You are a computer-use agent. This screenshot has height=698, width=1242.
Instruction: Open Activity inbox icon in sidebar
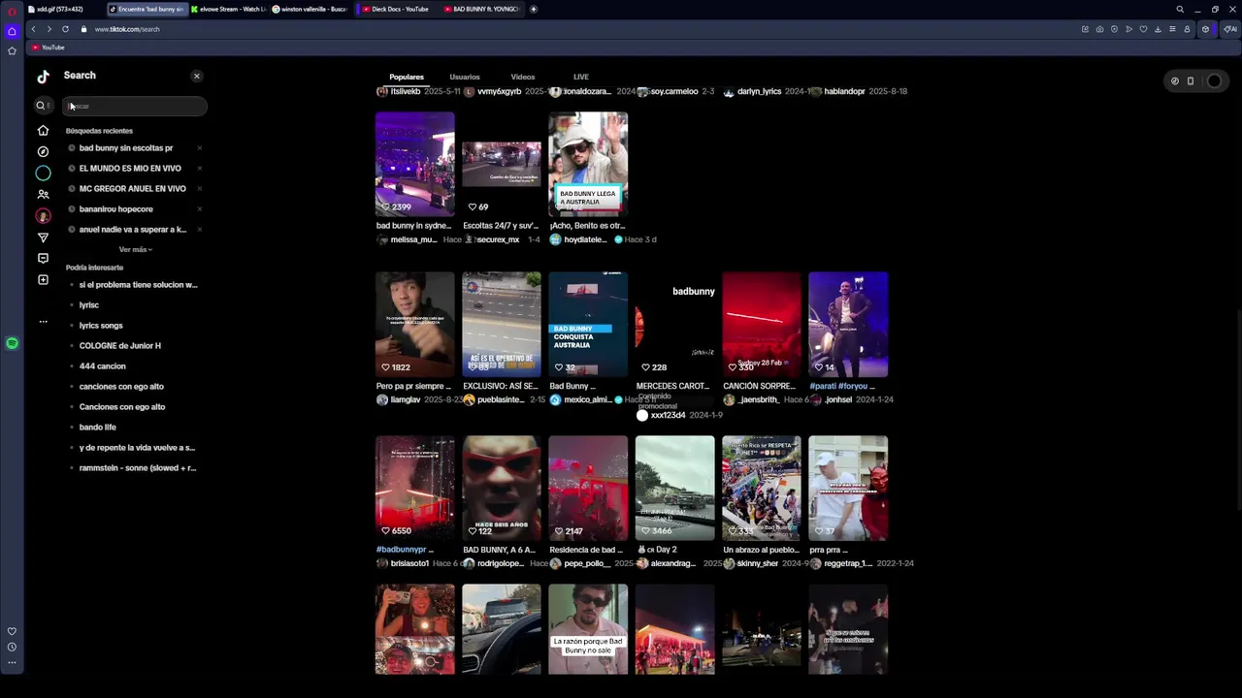coord(43,259)
